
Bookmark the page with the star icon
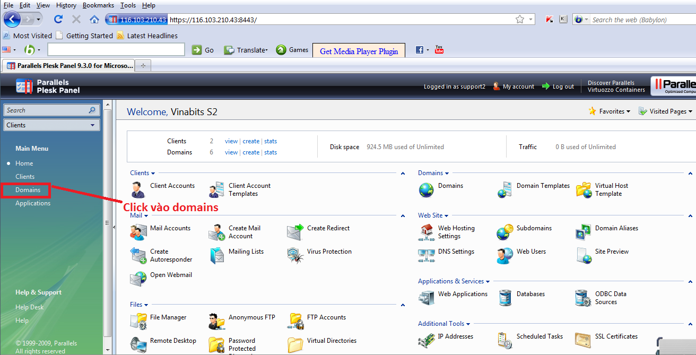520,20
